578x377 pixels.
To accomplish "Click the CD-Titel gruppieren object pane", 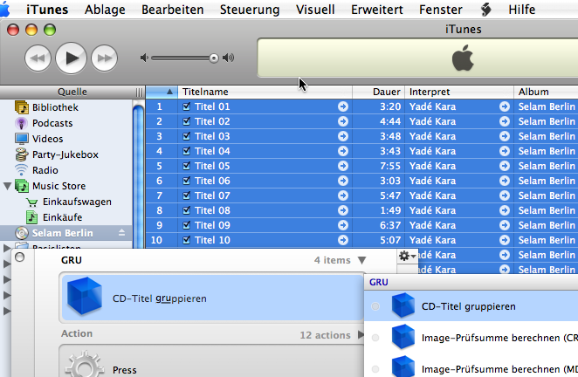I will (212, 298).
